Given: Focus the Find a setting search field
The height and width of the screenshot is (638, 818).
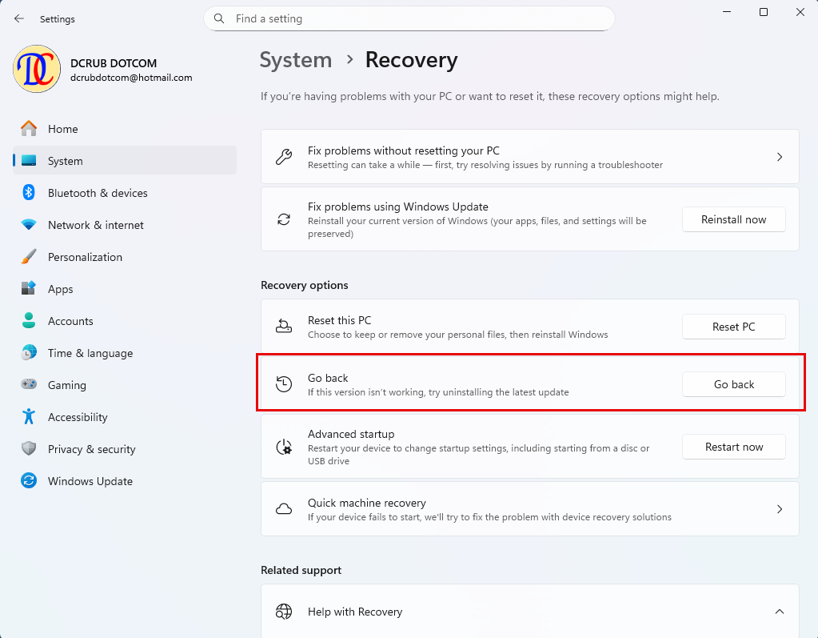Looking at the screenshot, I should click(409, 18).
